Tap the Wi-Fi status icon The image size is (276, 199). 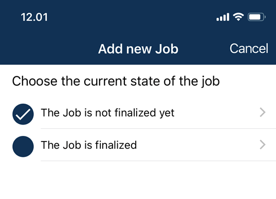click(x=238, y=17)
